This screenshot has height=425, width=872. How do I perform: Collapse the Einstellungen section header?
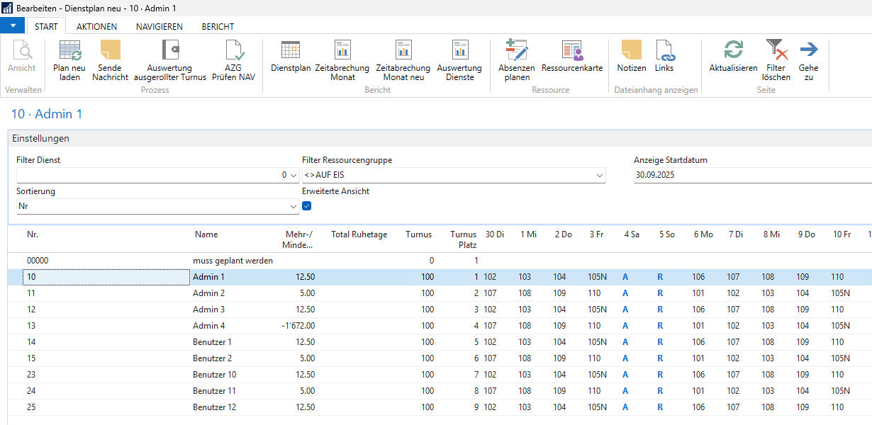point(41,139)
